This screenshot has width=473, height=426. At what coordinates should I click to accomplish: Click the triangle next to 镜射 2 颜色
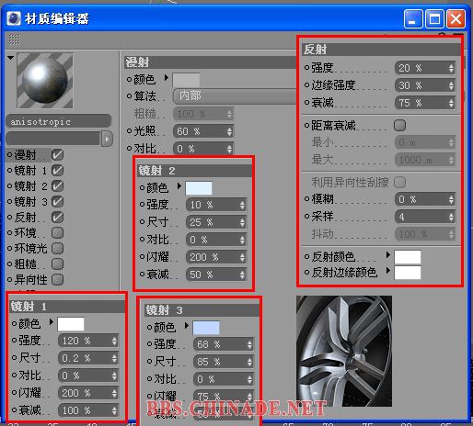click(179, 186)
